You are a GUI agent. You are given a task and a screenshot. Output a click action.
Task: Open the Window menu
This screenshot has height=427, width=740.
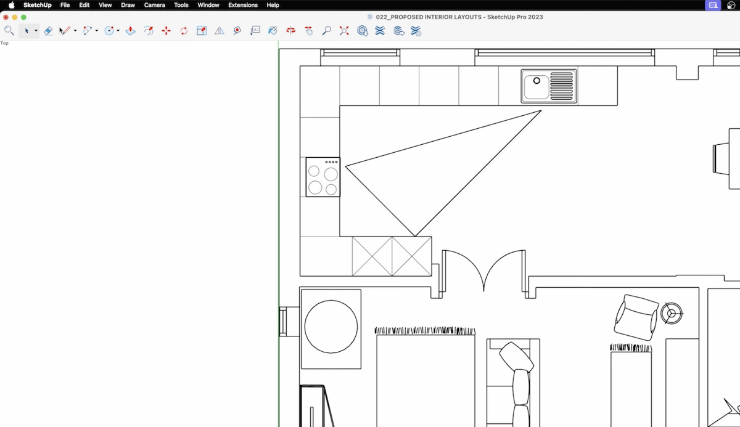point(208,5)
